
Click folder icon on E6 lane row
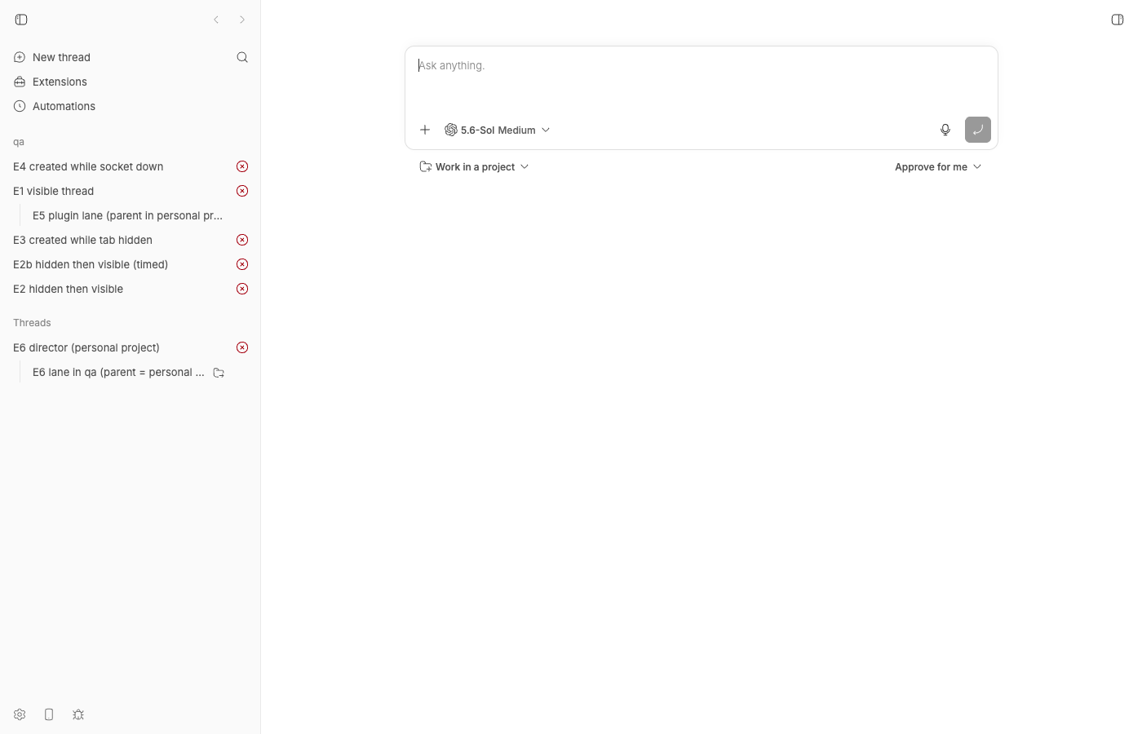click(x=219, y=373)
